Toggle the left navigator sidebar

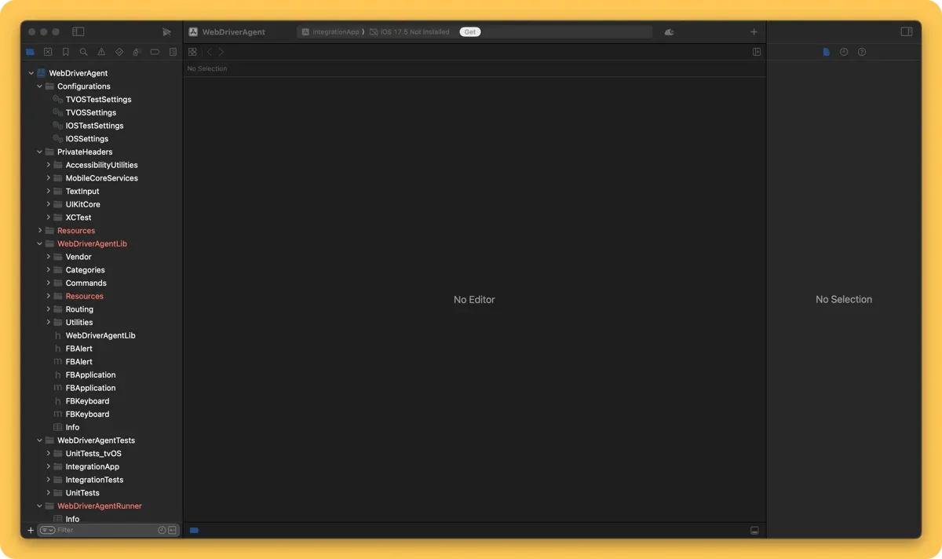click(x=78, y=32)
